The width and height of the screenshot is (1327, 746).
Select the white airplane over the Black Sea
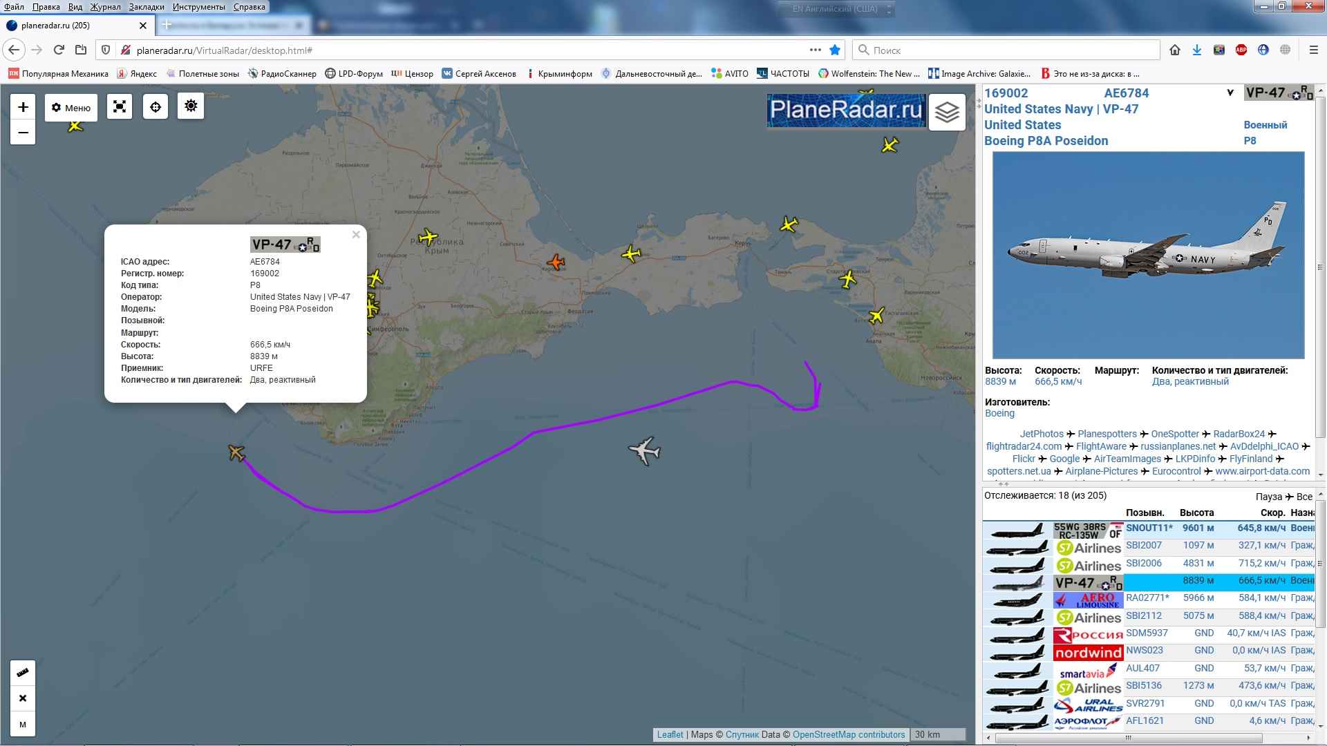click(645, 451)
